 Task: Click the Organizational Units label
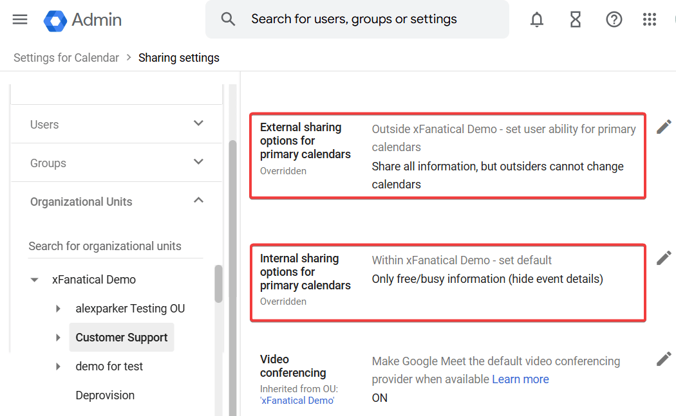81,202
